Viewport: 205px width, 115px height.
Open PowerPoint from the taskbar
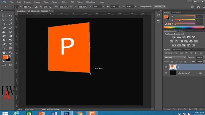[42, 113]
